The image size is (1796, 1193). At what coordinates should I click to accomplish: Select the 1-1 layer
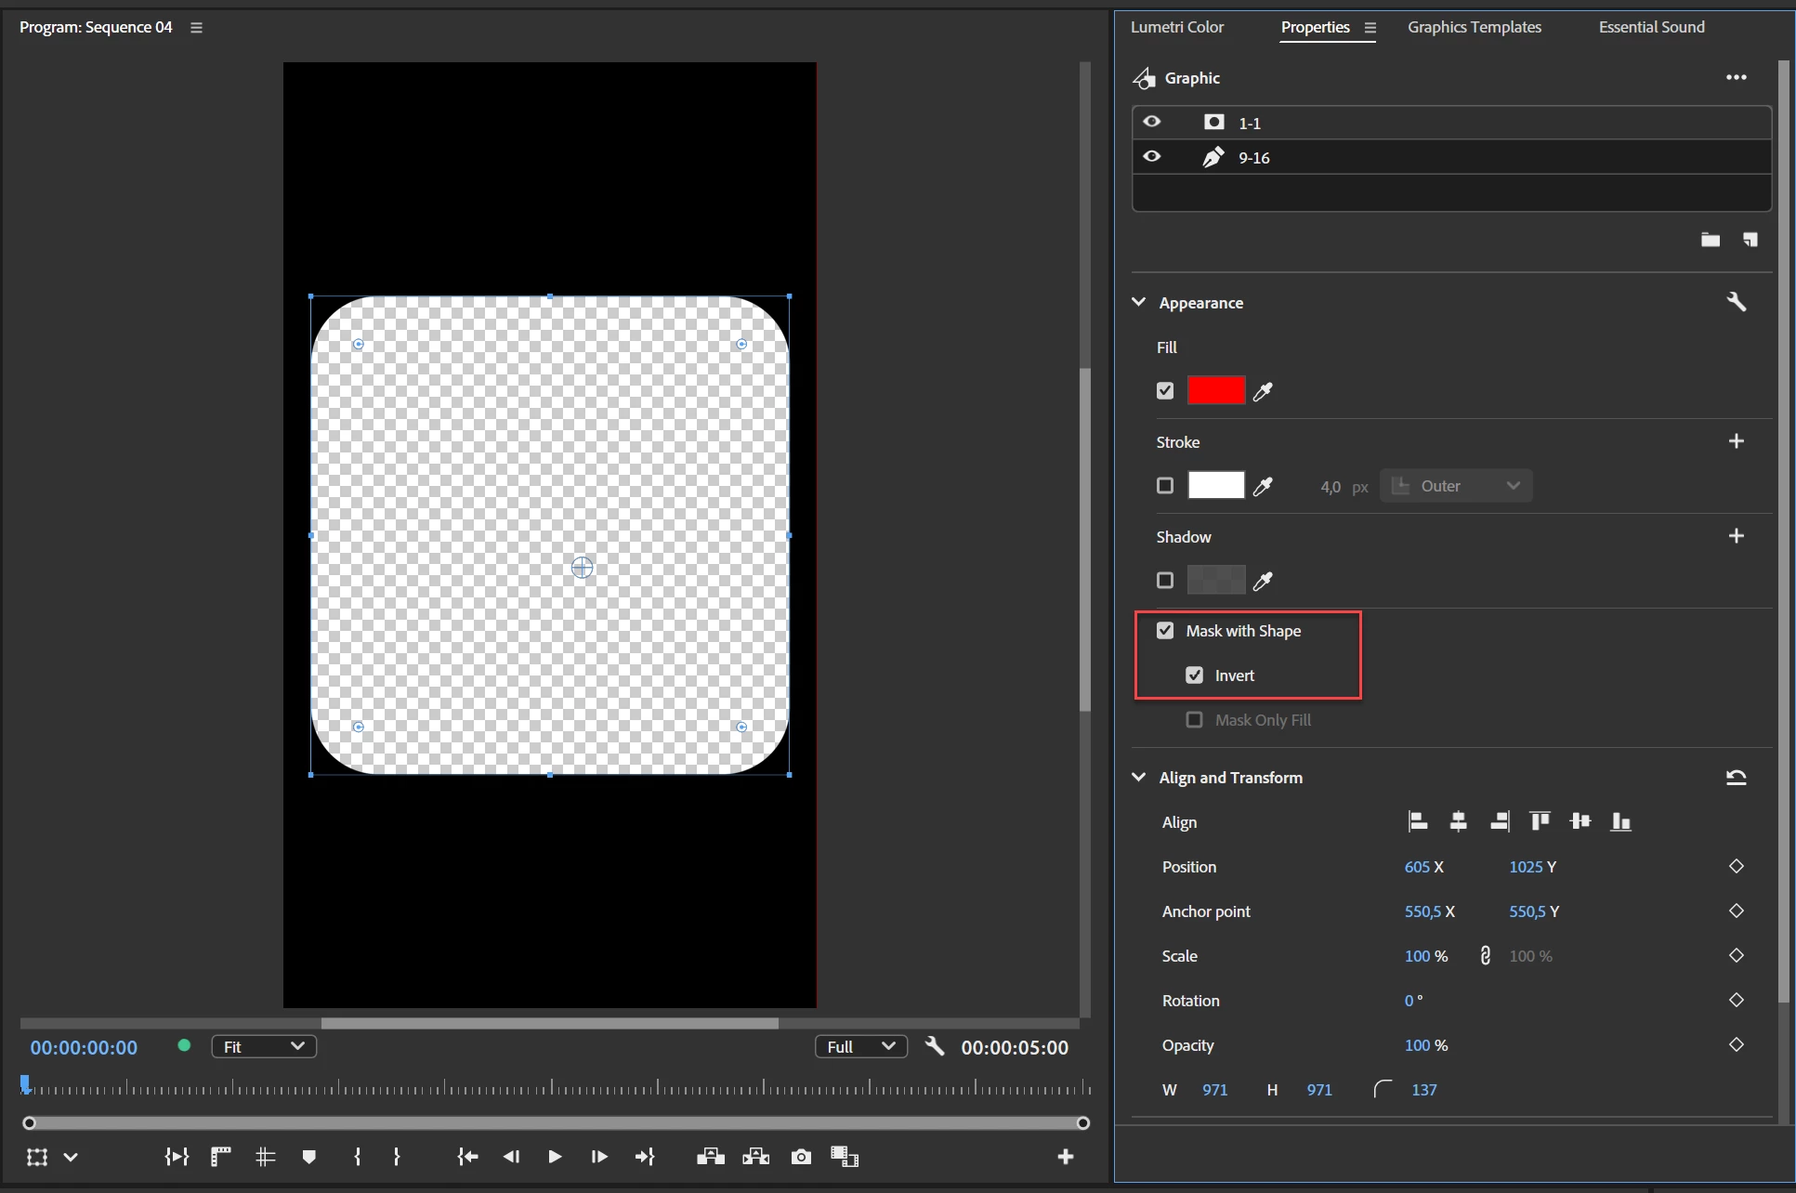pos(1249,123)
